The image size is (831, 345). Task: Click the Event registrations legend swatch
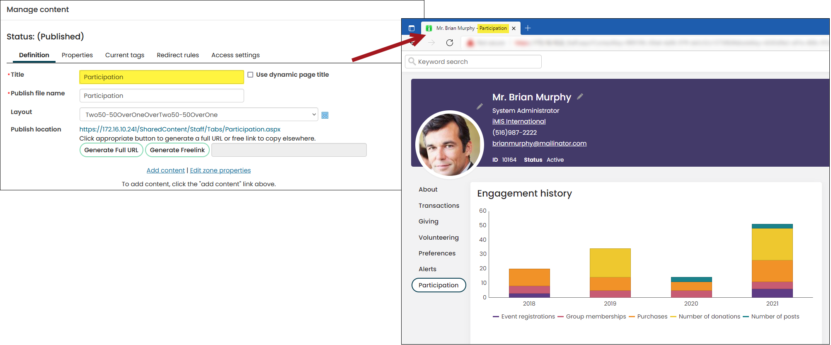point(496,317)
